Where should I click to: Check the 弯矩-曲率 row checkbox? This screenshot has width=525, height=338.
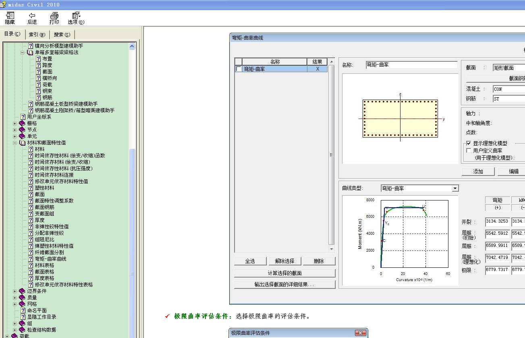[239, 69]
